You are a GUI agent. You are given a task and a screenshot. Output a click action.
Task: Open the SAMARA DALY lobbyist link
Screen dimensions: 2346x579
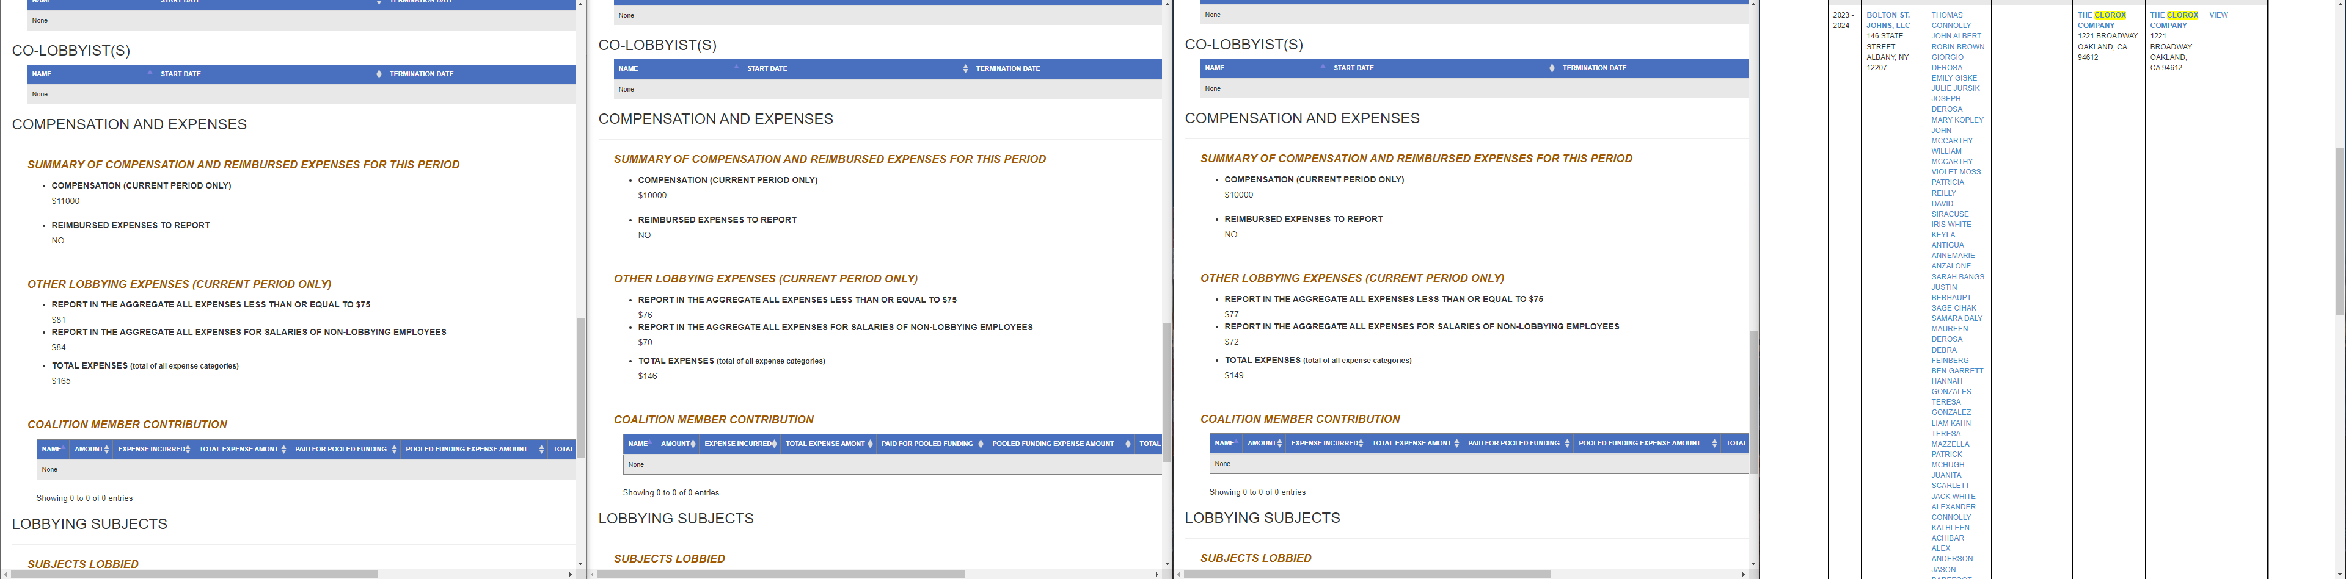pos(1956,318)
